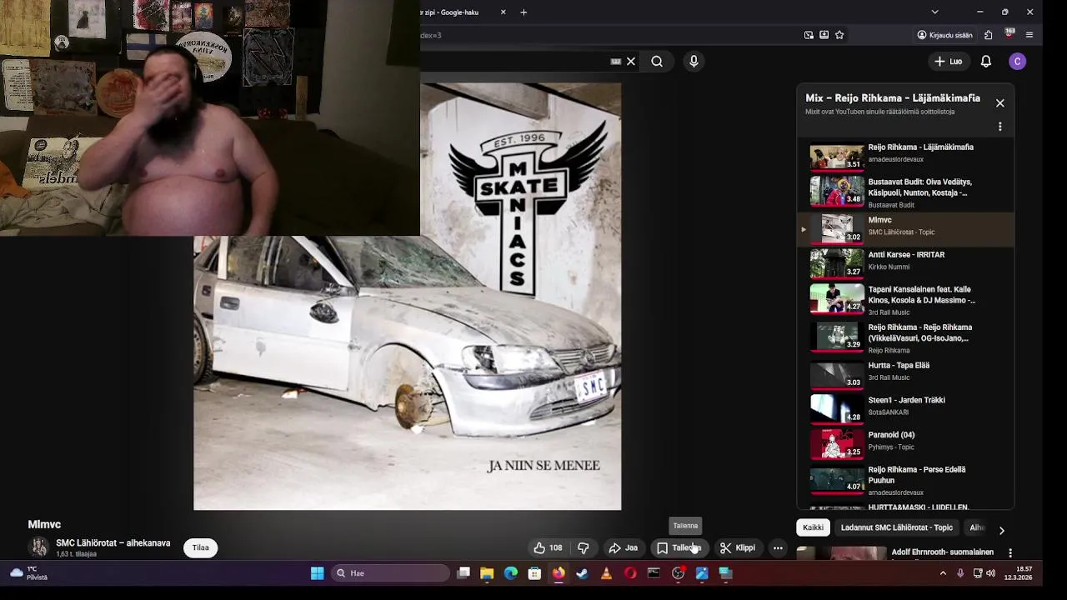
Task: Like the video with thumbs up
Action: pyautogui.click(x=549, y=547)
